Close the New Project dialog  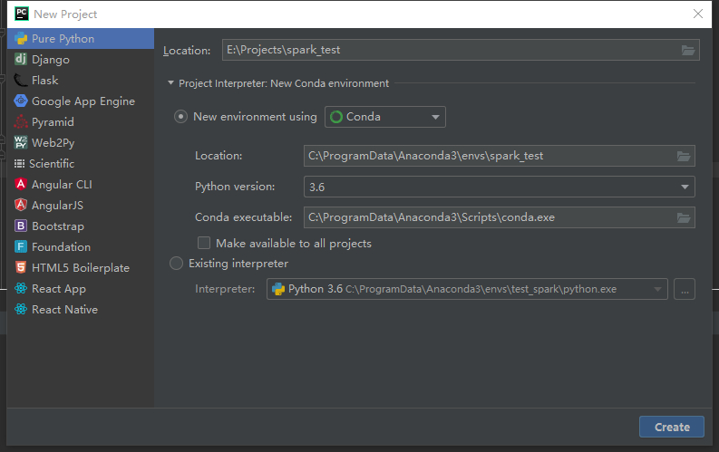point(698,14)
